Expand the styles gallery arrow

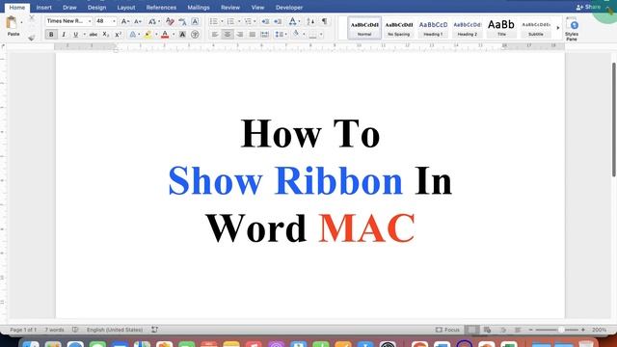557,28
